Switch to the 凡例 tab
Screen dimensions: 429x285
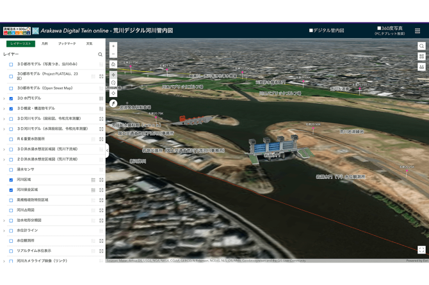click(x=45, y=43)
